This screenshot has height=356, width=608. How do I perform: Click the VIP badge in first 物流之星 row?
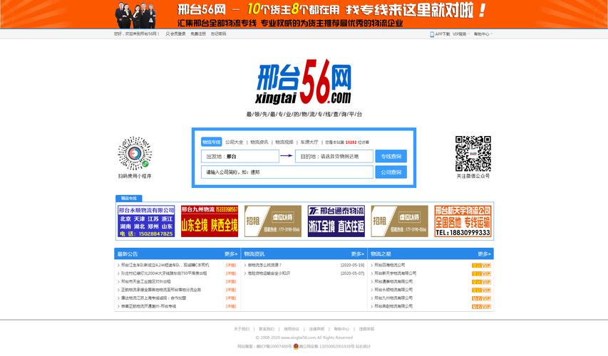pyautogui.click(x=481, y=266)
